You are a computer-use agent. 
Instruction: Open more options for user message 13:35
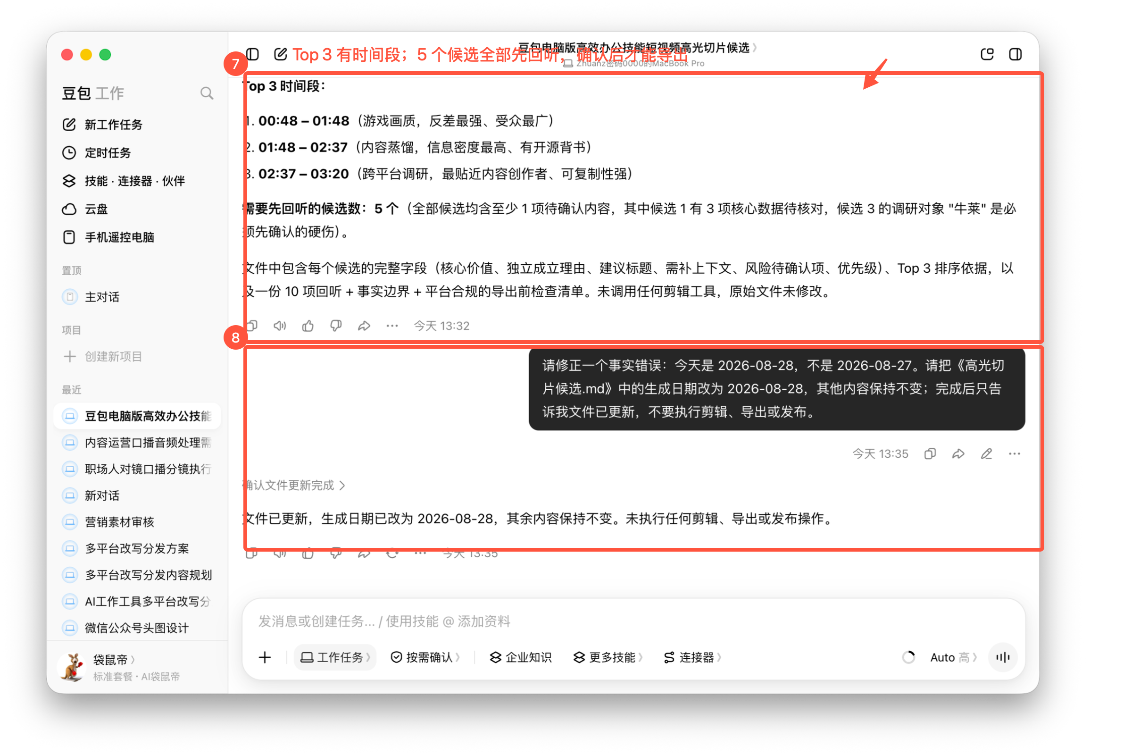click(x=1015, y=454)
